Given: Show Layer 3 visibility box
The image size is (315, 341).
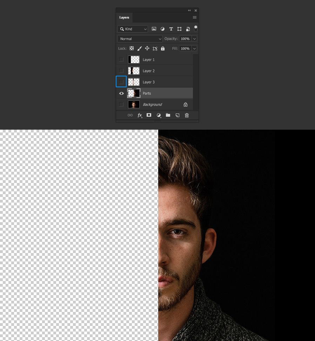Looking at the screenshot, I should pos(121,82).
